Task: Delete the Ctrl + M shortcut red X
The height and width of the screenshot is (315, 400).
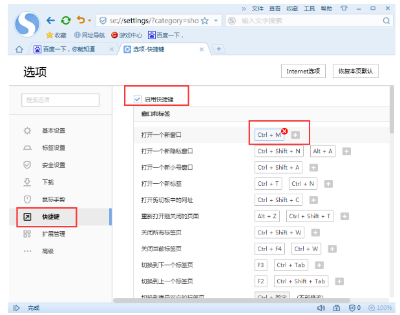Action: (x=284, y=131)
